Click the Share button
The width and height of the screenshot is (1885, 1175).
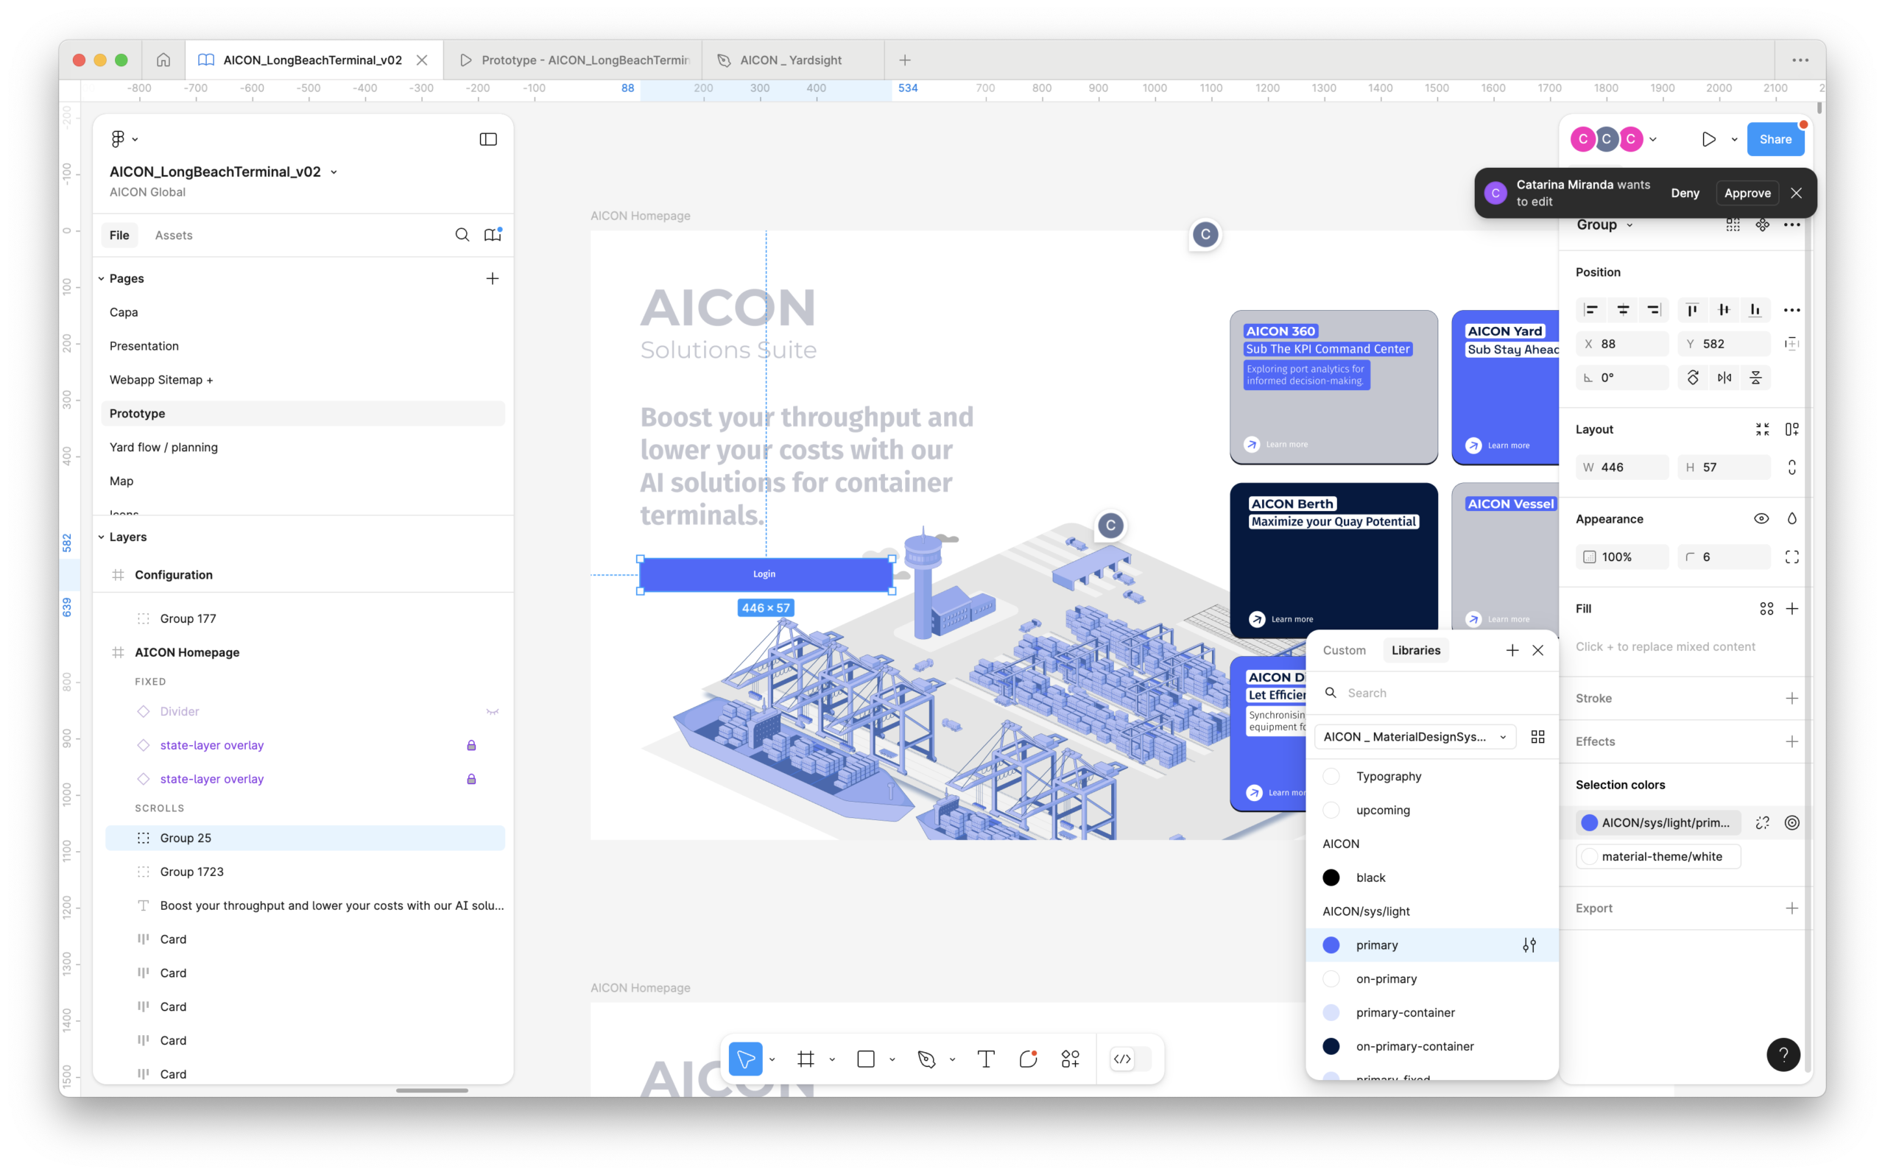click(x=1775, y=139)
